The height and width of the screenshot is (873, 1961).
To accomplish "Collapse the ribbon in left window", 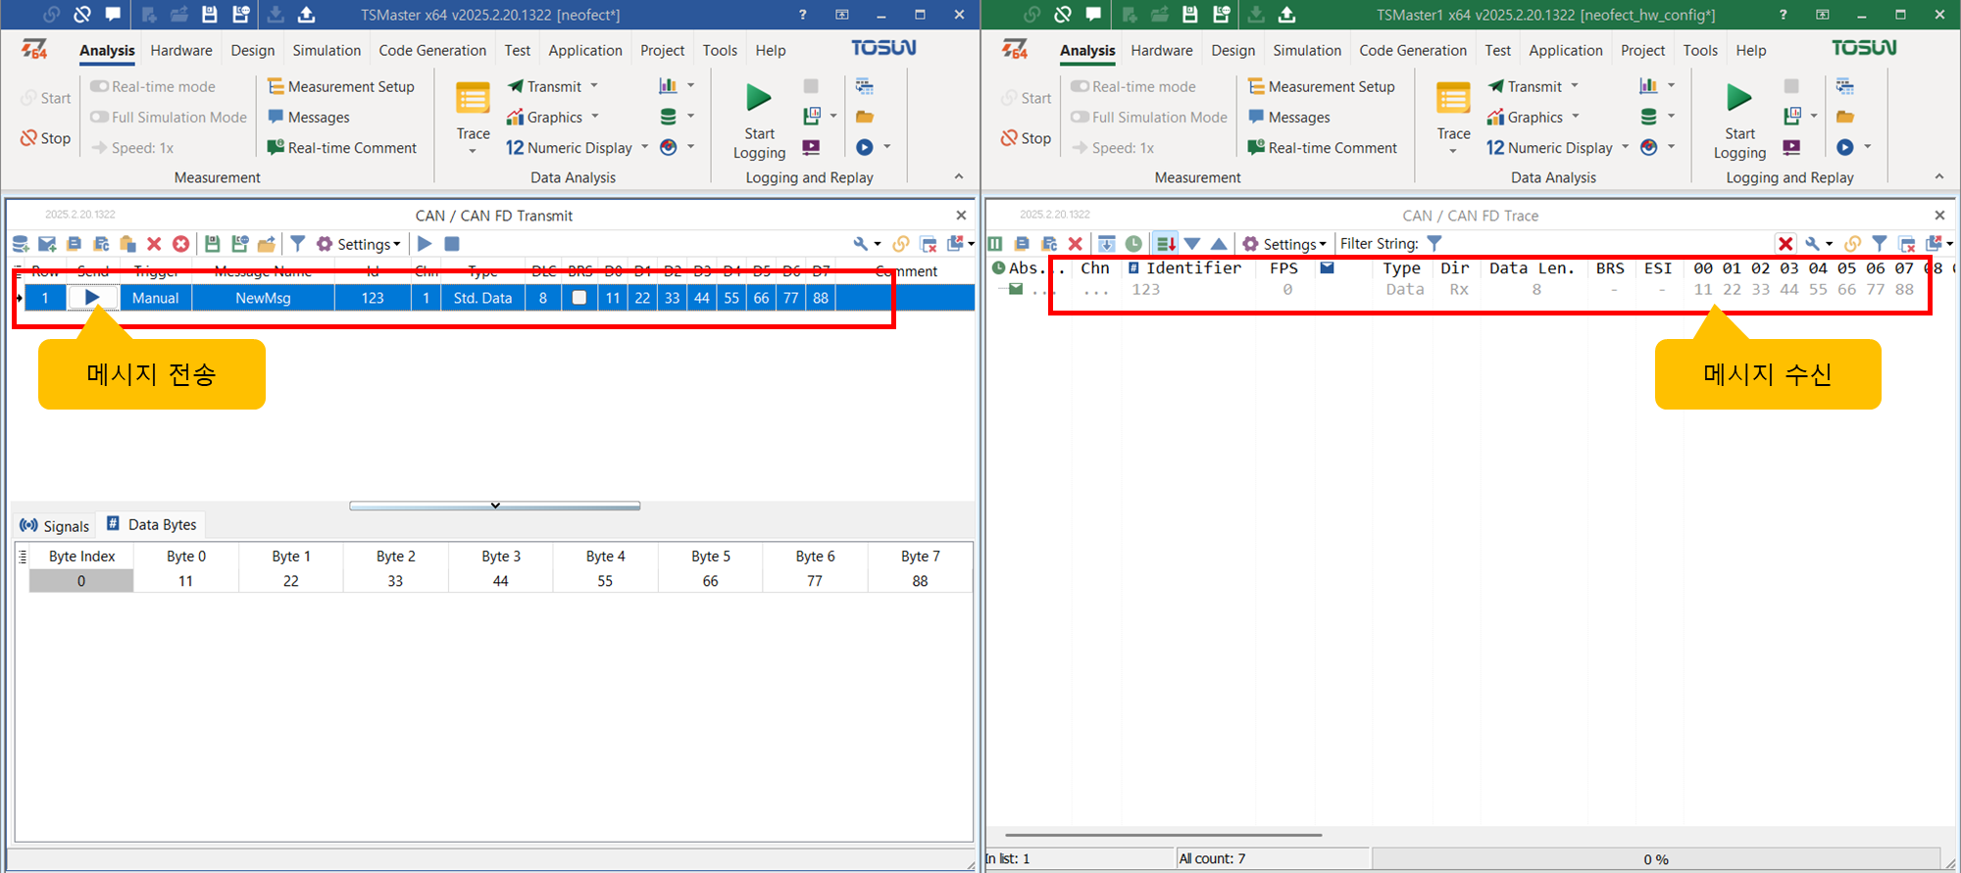I will (959, 176).
